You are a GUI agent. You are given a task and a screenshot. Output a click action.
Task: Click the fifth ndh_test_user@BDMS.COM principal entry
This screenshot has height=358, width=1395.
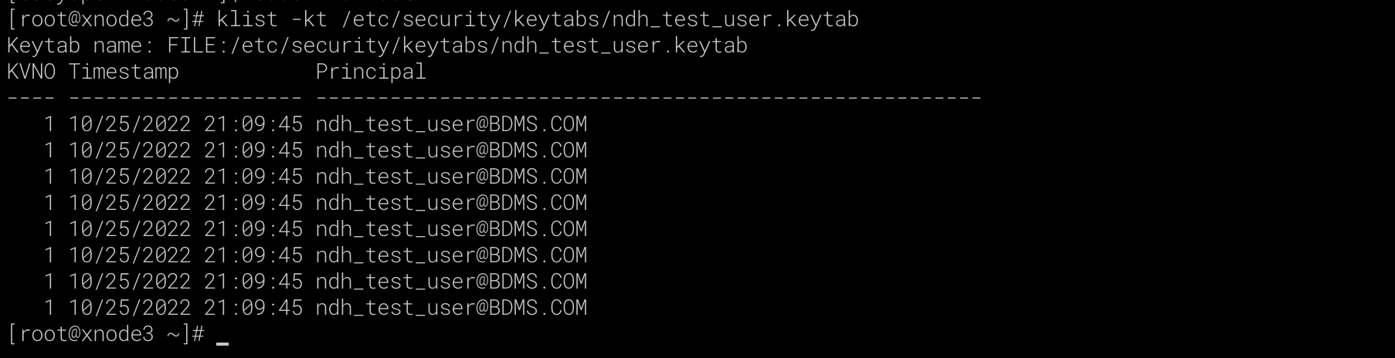(x=452, y=229)
